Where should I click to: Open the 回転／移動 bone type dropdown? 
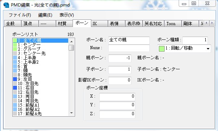[x=184, y=48]
